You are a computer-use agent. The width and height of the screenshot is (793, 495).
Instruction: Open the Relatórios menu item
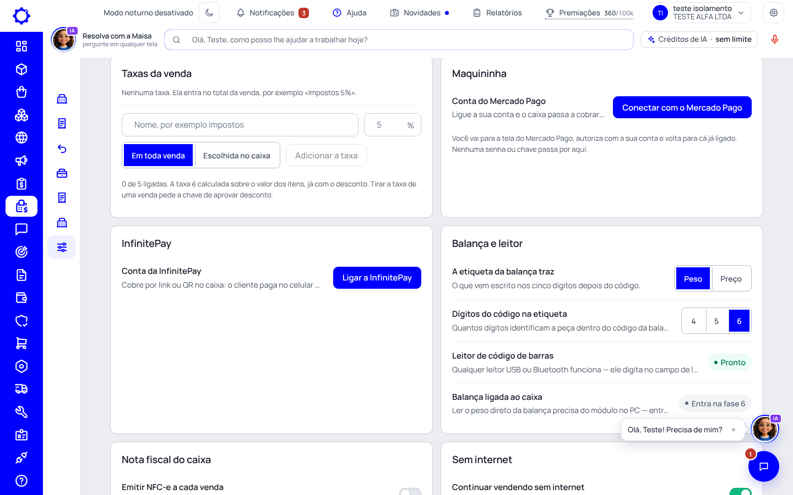pos(497,13)
